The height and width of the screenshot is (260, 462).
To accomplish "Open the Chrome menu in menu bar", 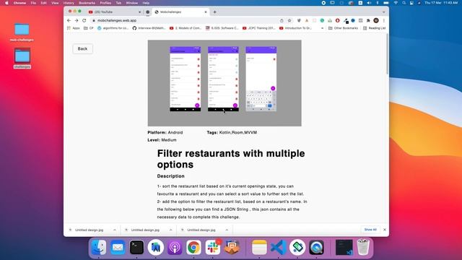I will coord(19,3).
